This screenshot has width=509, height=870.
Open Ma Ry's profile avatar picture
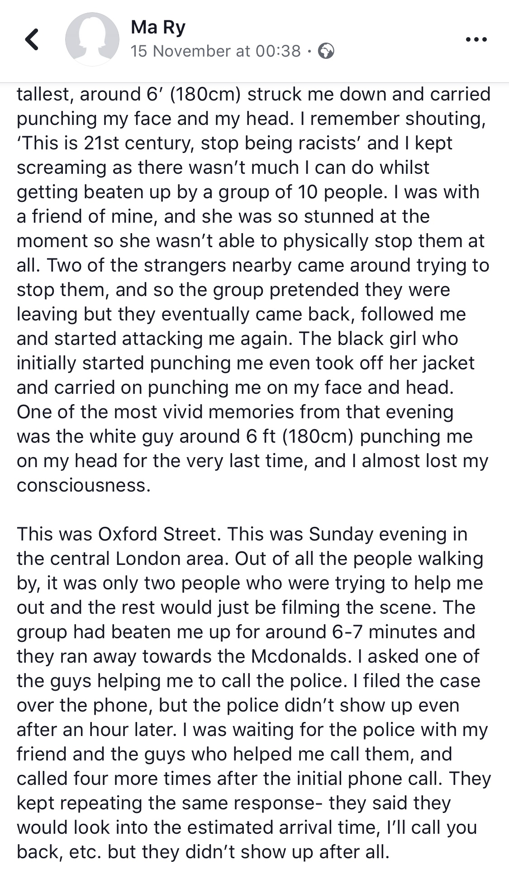[92, 39]
